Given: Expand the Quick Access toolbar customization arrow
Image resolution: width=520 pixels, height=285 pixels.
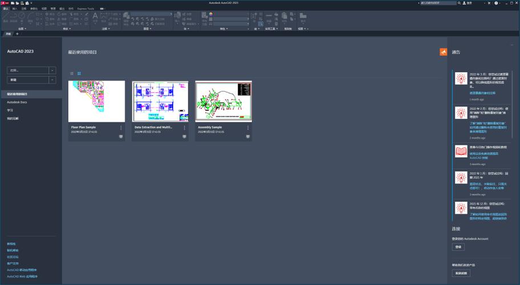Looking at the screenshot, I should [31, 3].
